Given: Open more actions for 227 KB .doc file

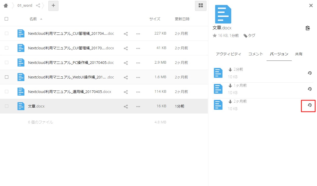Looking at the screenshot, I should tap(138, 34).
